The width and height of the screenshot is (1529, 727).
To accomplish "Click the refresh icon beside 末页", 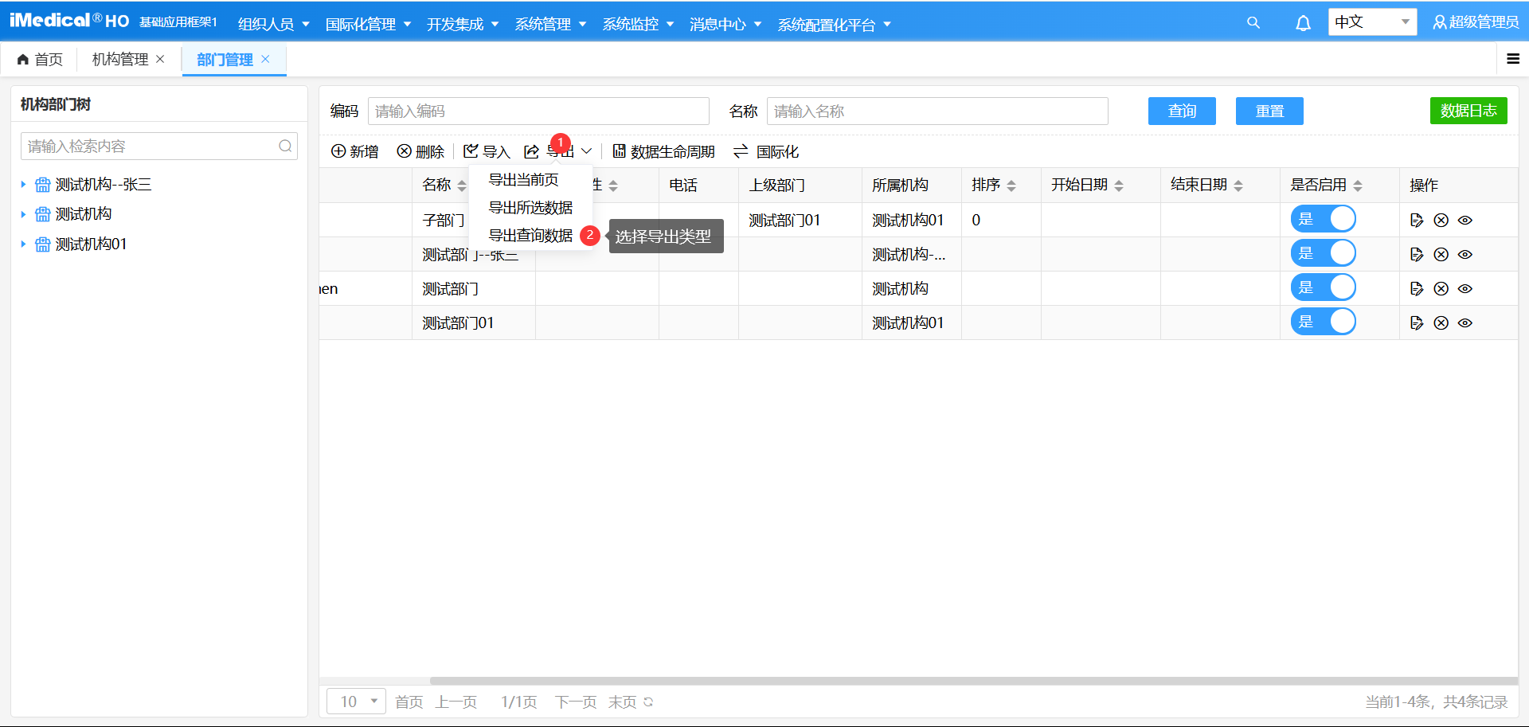I will click(648, 702).
